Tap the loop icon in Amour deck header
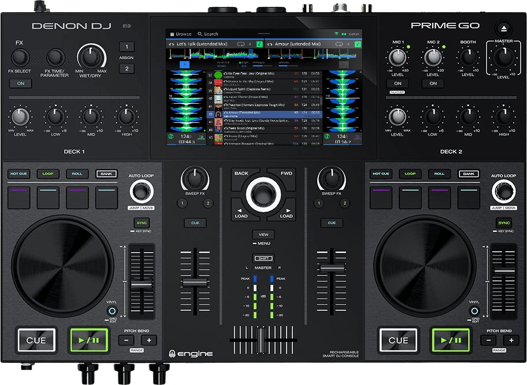Image resolution: width=527 pixels, height=385 pixels. click(339, 44)
